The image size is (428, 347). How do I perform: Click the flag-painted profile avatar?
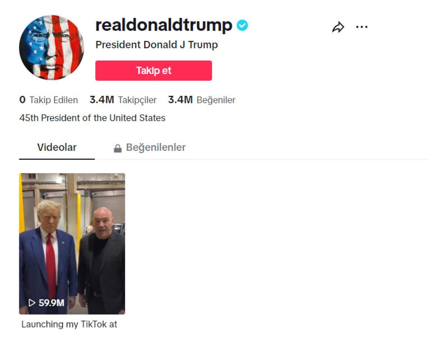(x=52, y=47)
